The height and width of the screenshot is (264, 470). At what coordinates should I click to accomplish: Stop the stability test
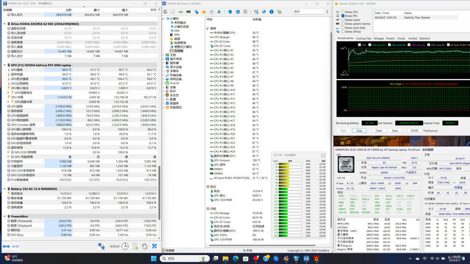359,131
